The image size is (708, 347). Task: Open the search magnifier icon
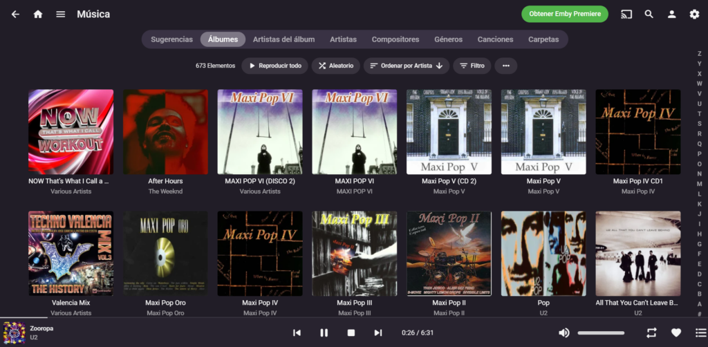click(649, 14)
